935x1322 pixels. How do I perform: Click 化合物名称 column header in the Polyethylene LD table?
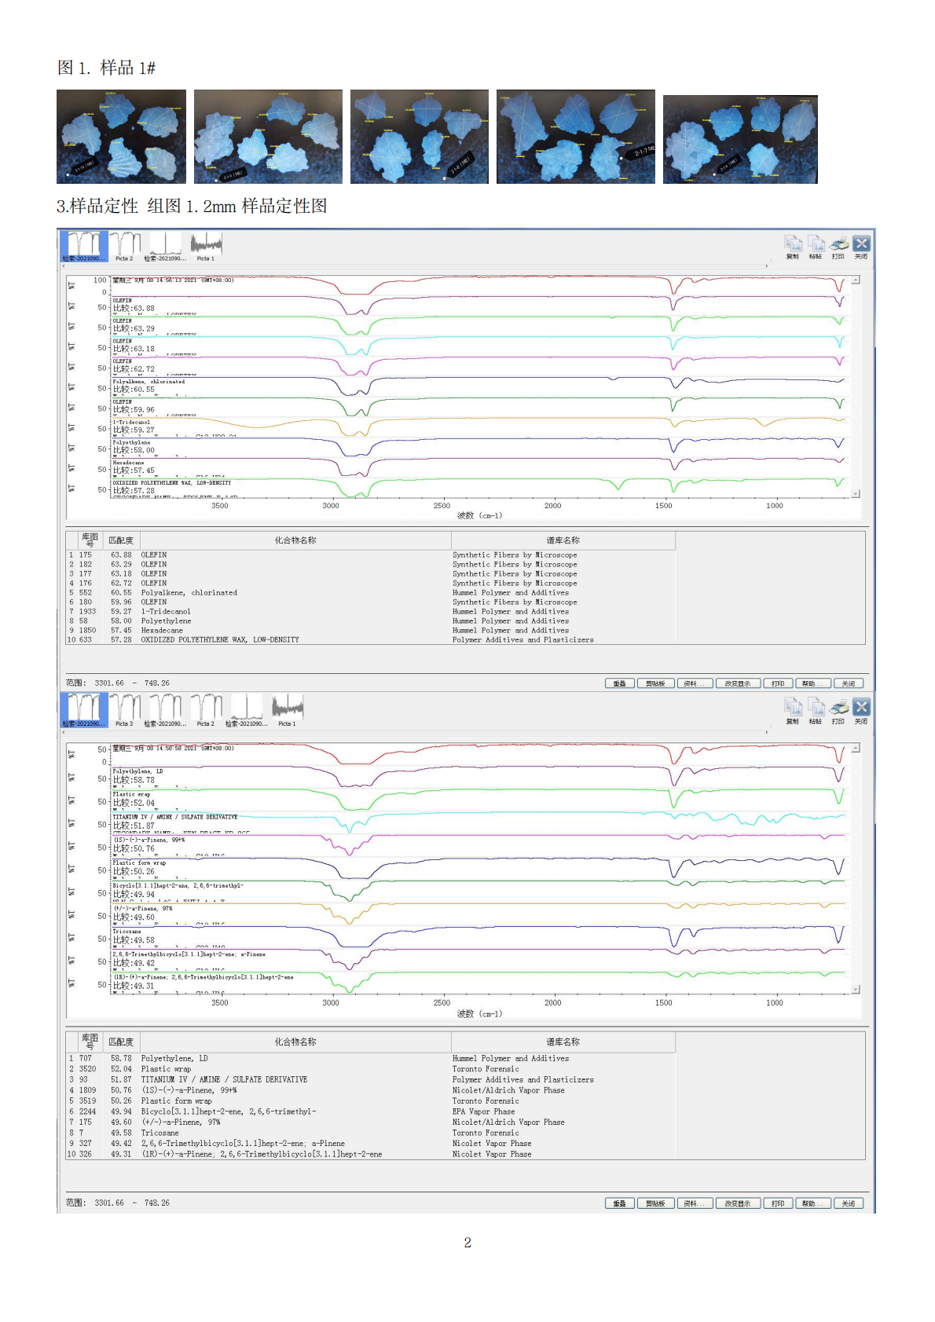pyautogui.click(x=295, y=1042)
